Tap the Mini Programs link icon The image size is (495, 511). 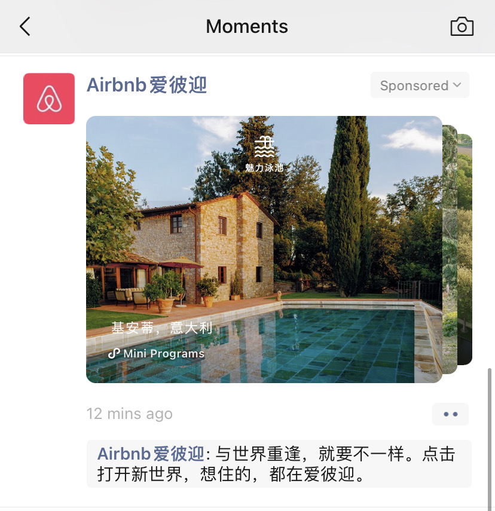114,353
